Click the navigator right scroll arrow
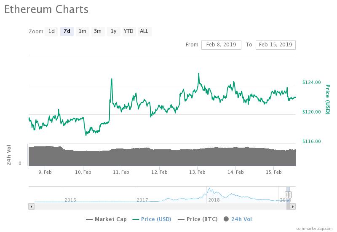This screenshot has width=337, height=232. [293, 207]
